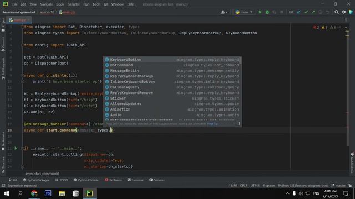The width and height of the screenshot is (355, 199).
Task: Rollback changes with the undo icon
Action: coord(328,12)
